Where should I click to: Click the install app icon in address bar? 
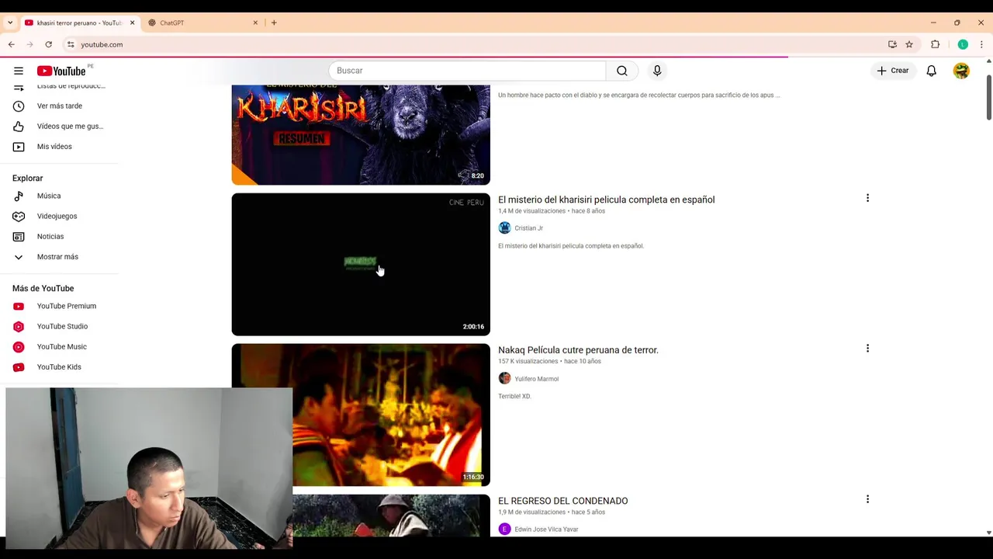tap(892, 44)
